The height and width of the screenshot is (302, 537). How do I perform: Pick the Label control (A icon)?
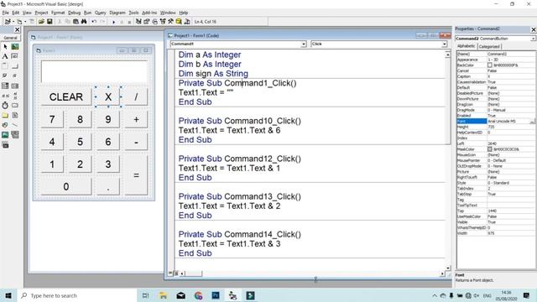[5, 56]
